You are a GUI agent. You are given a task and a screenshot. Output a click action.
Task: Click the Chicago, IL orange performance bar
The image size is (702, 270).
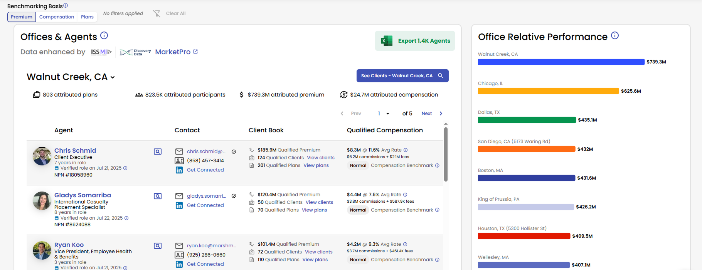pyautogui.click(x=548, y=91)
